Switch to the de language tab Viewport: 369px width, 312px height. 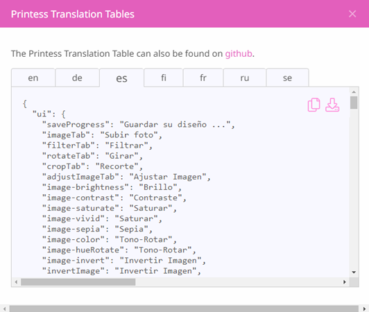click(77, 78)
